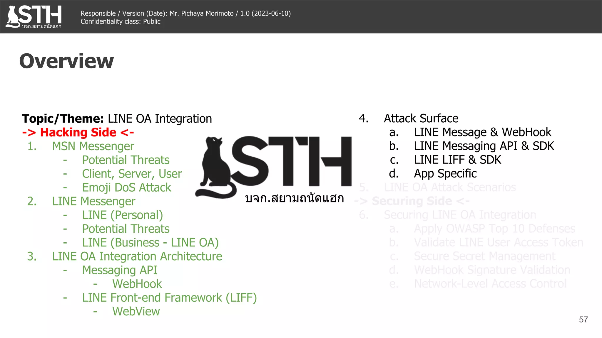This screenshot has width=602, height=338.
Task: Click 'WebHook' sub-bullet
Action: tap(137, 284)
